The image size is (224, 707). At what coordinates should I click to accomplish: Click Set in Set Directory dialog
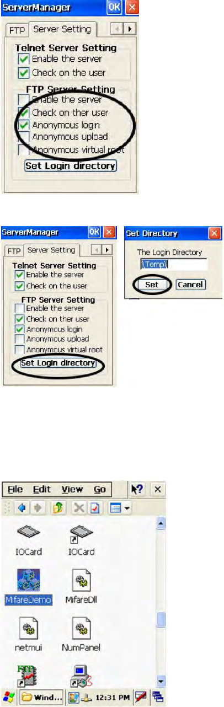pos(152,285)
